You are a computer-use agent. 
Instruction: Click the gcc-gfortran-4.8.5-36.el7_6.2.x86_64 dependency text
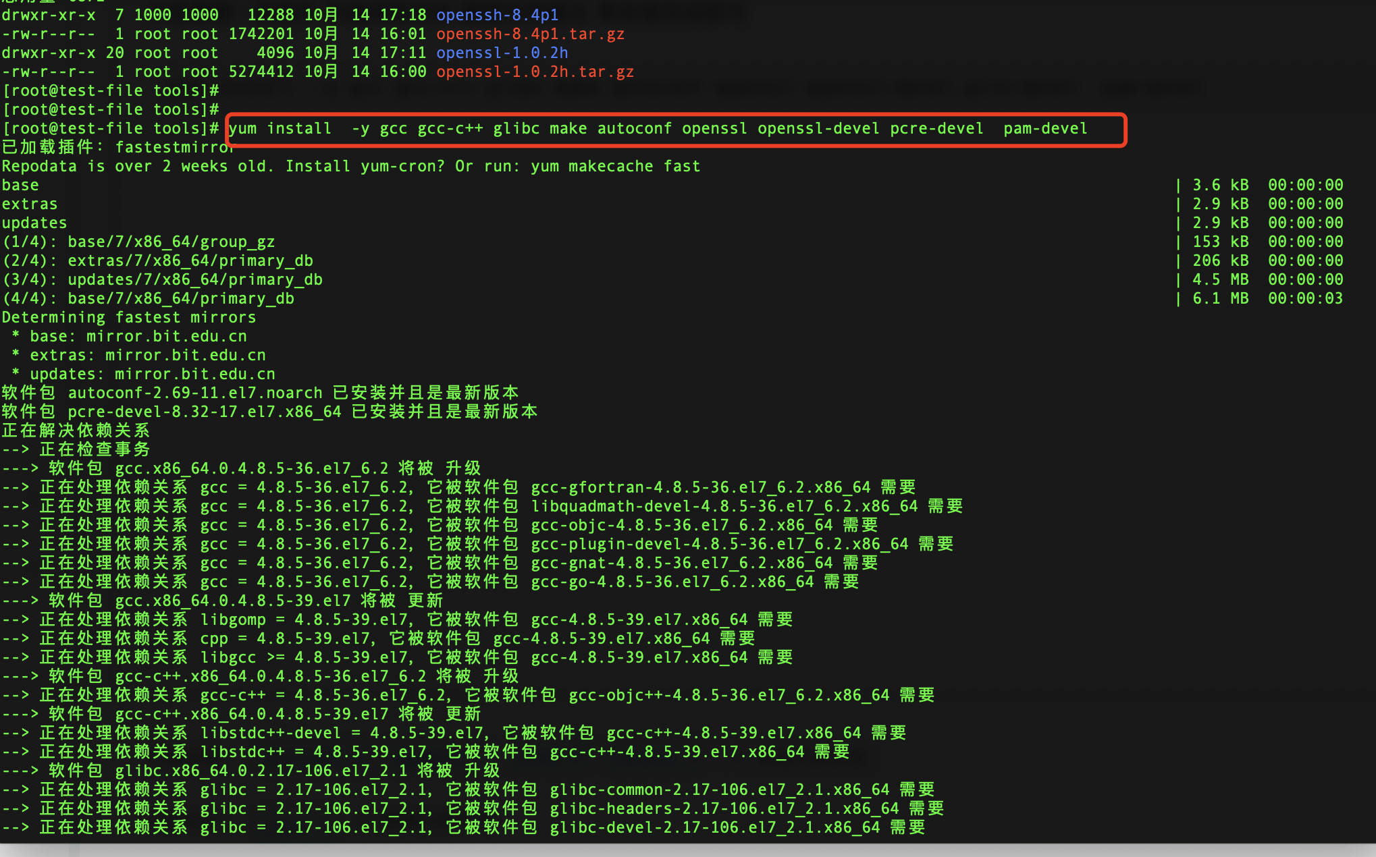click(x=700, y=487)
